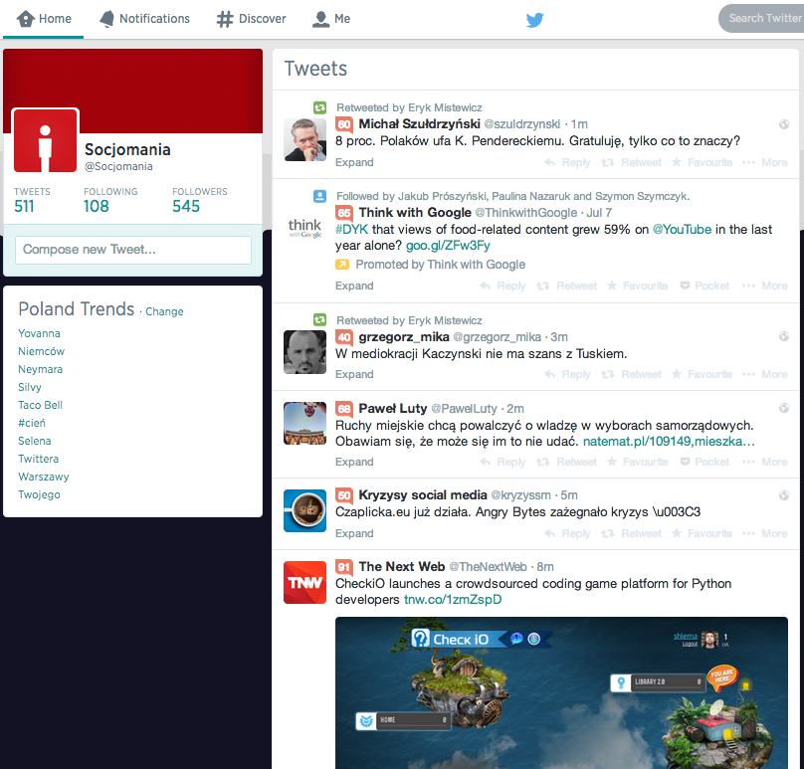
Task: Open the CheckiO preview image
Action: [561, 692]
